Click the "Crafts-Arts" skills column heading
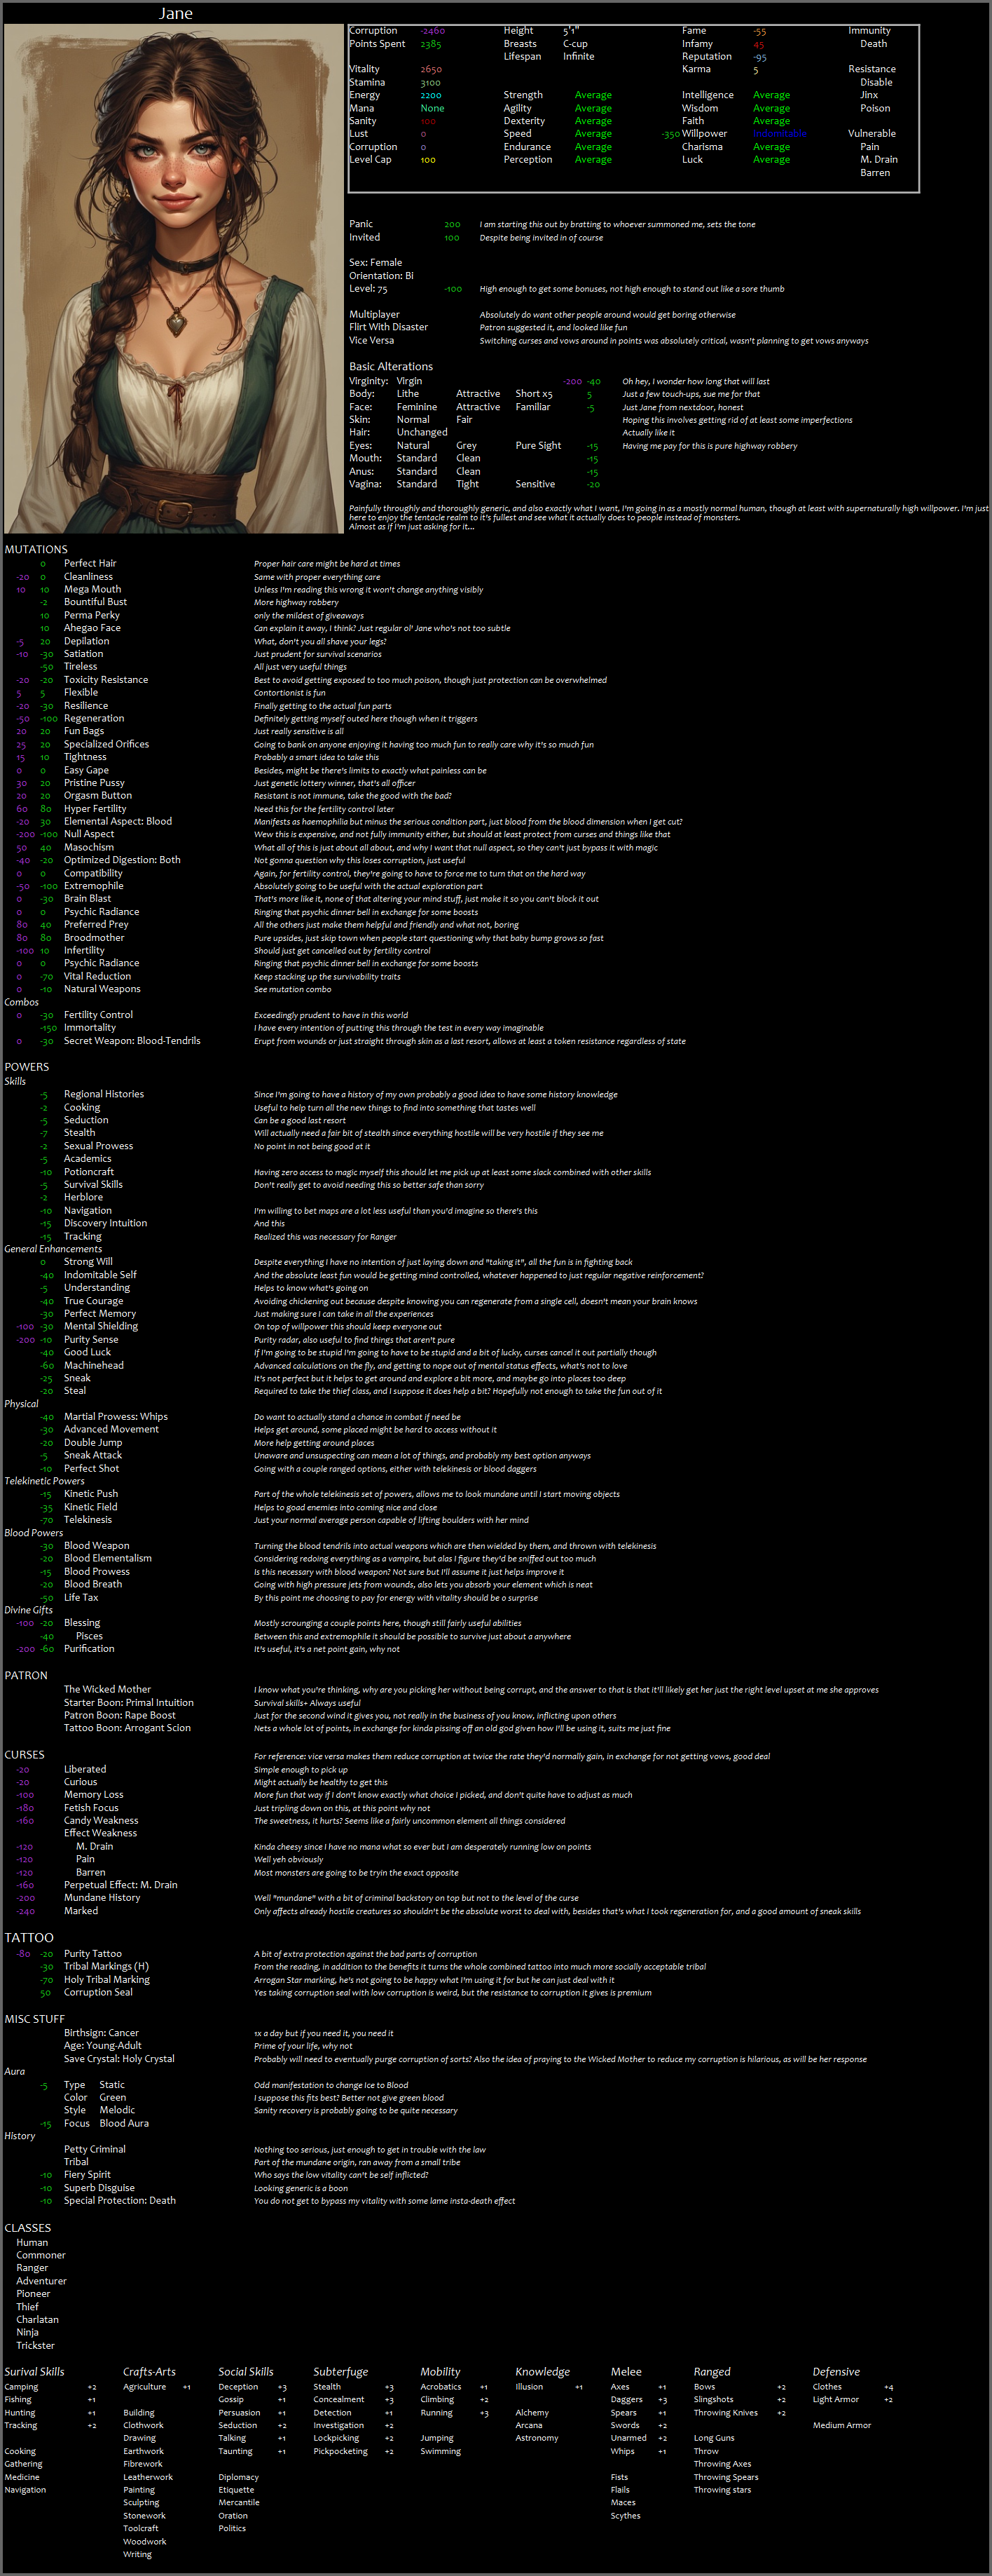 [x=149, y=2371]
